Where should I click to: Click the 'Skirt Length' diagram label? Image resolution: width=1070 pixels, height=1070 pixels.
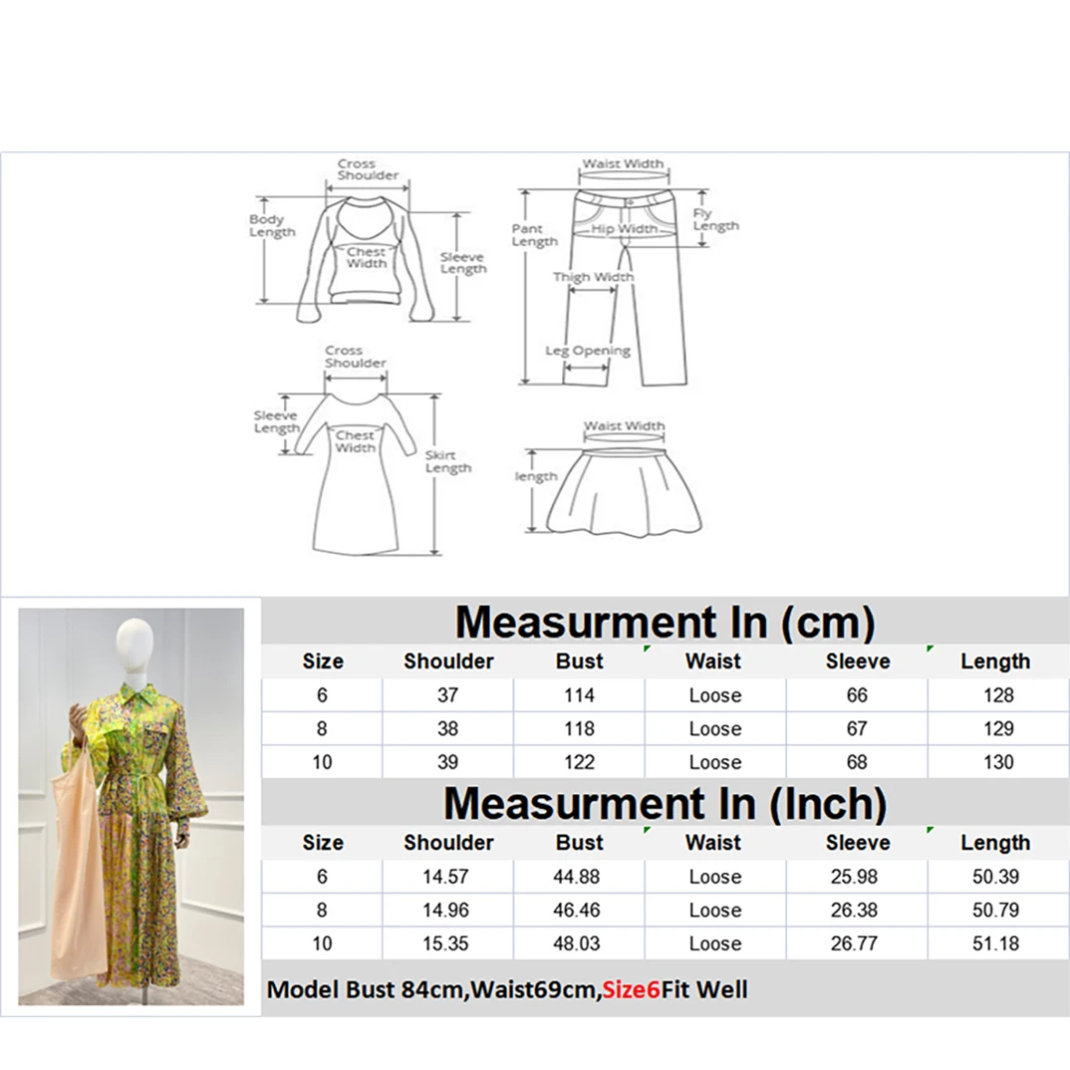[x=448, y=462]
